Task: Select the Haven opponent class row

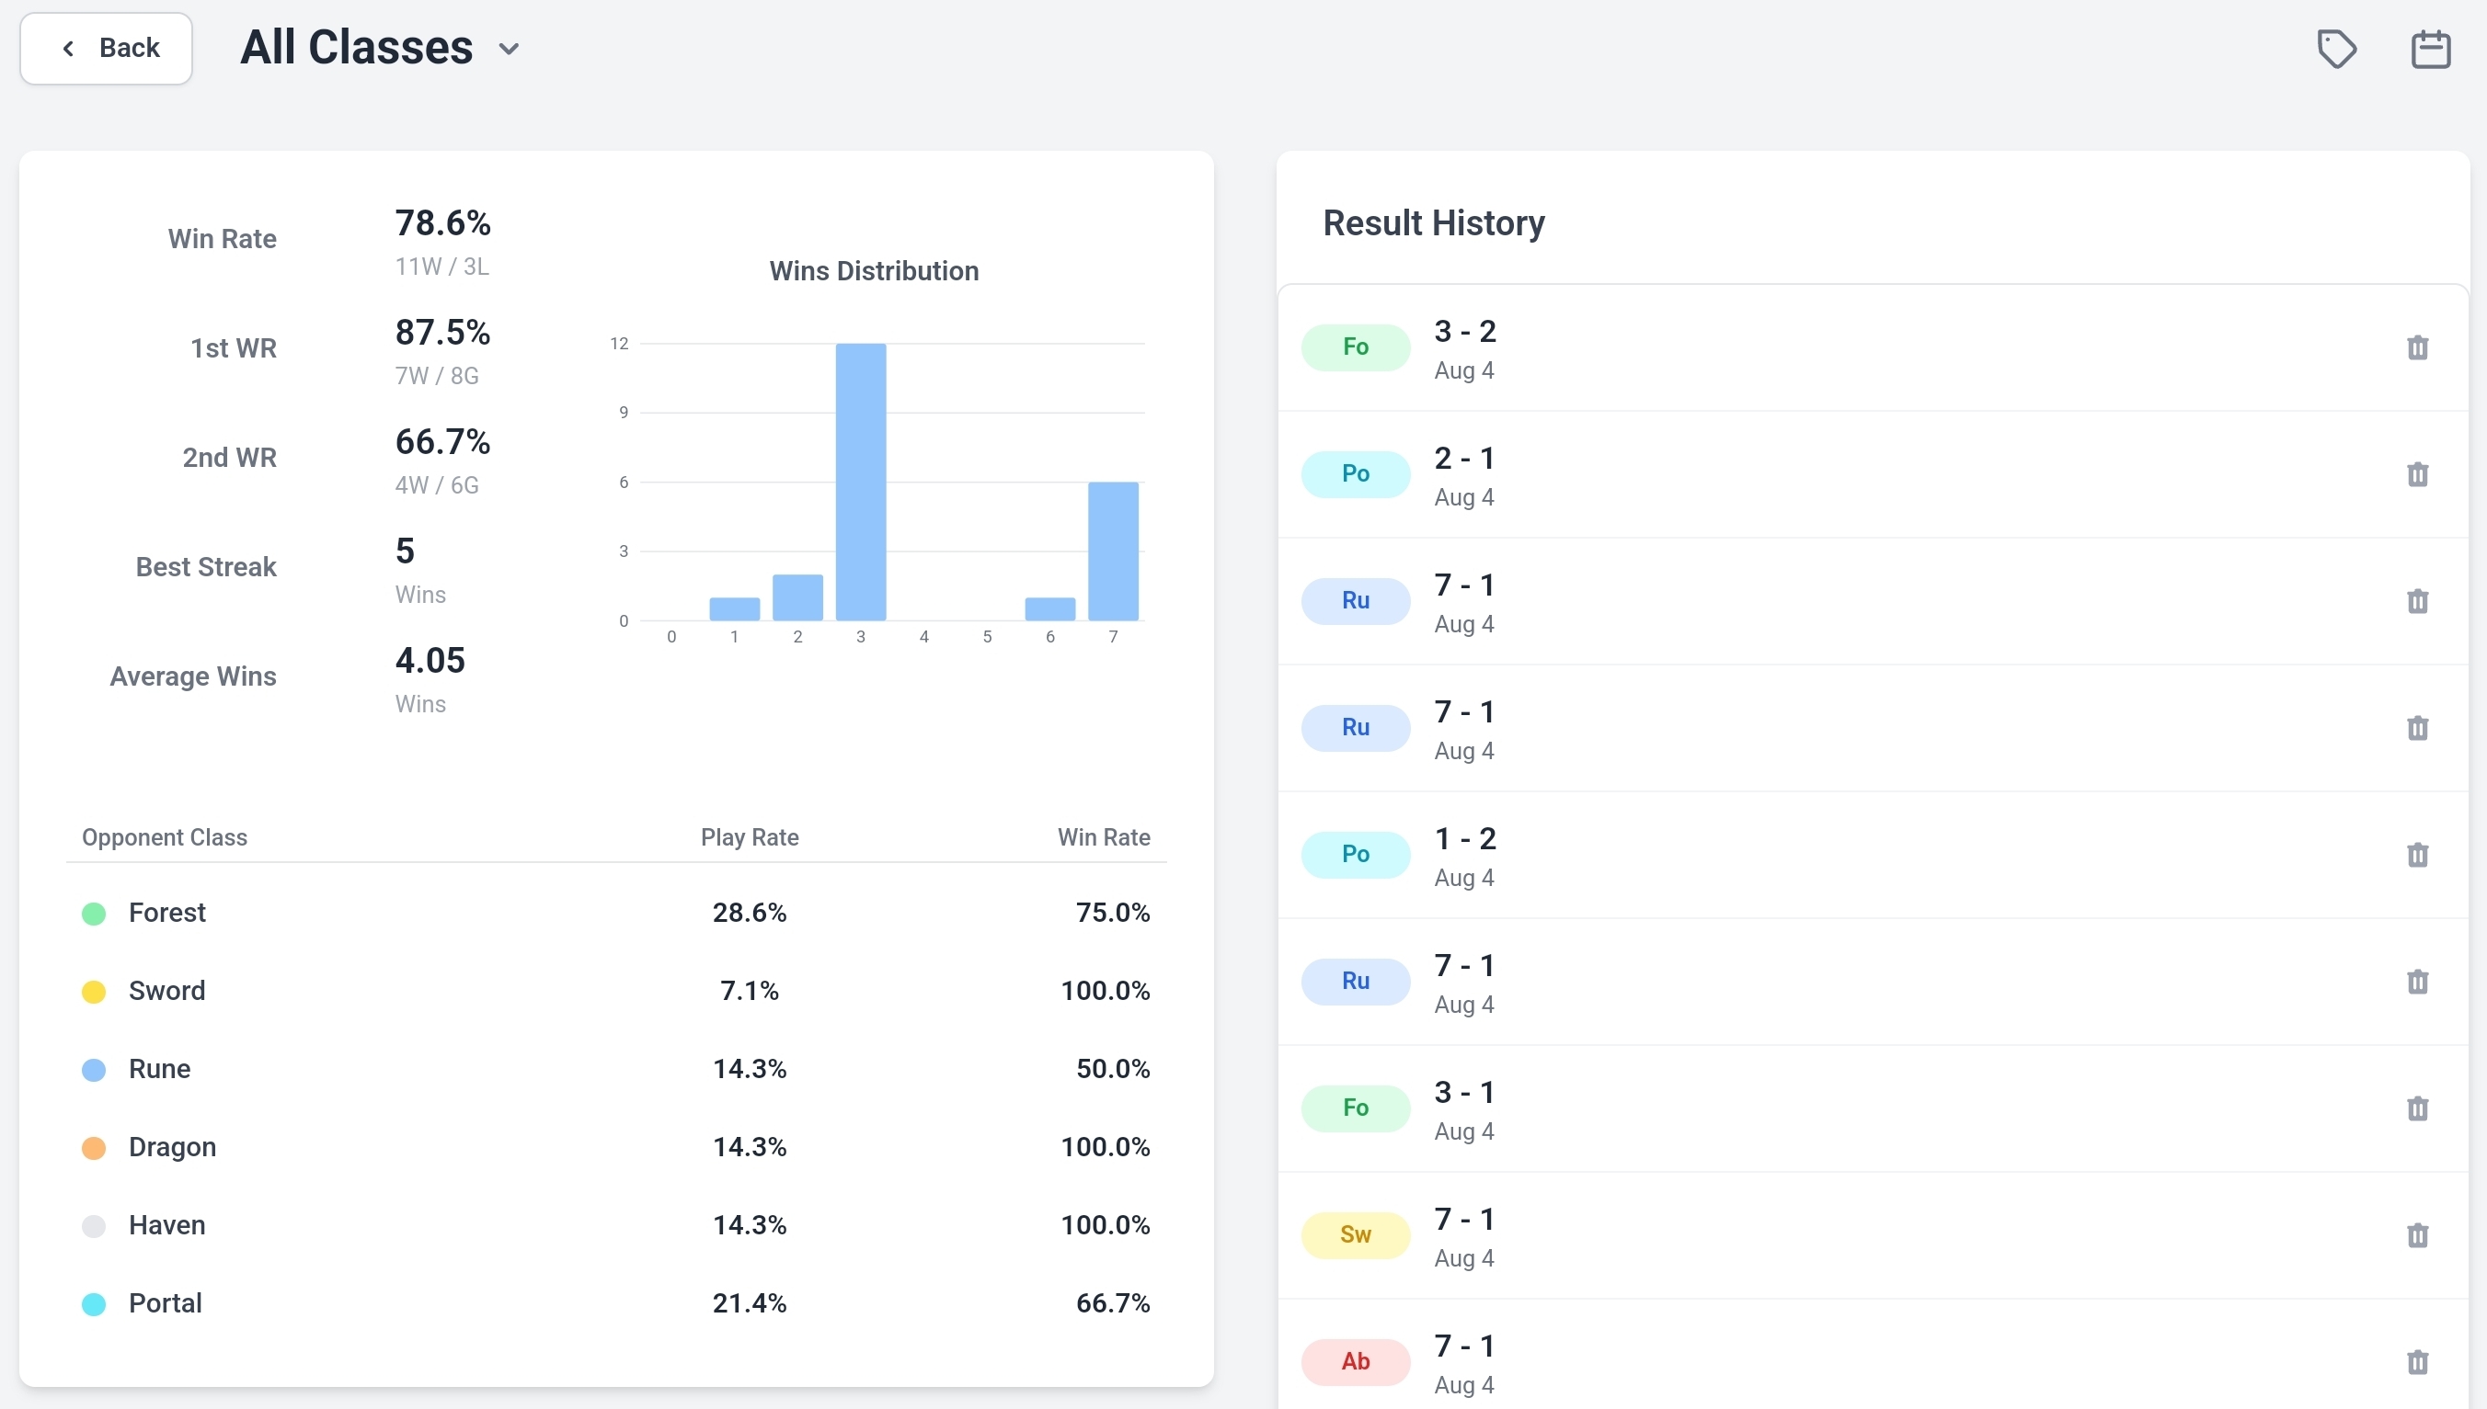Action: (x=615, y=1225)
